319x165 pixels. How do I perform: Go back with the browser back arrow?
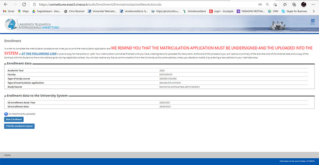[5, 4]
